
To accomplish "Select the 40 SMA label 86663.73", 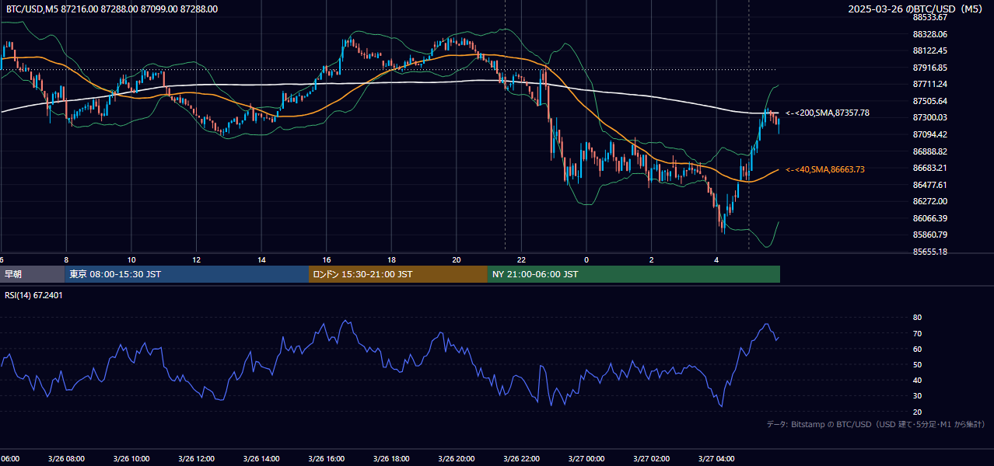I will click(x=825, y=169).
